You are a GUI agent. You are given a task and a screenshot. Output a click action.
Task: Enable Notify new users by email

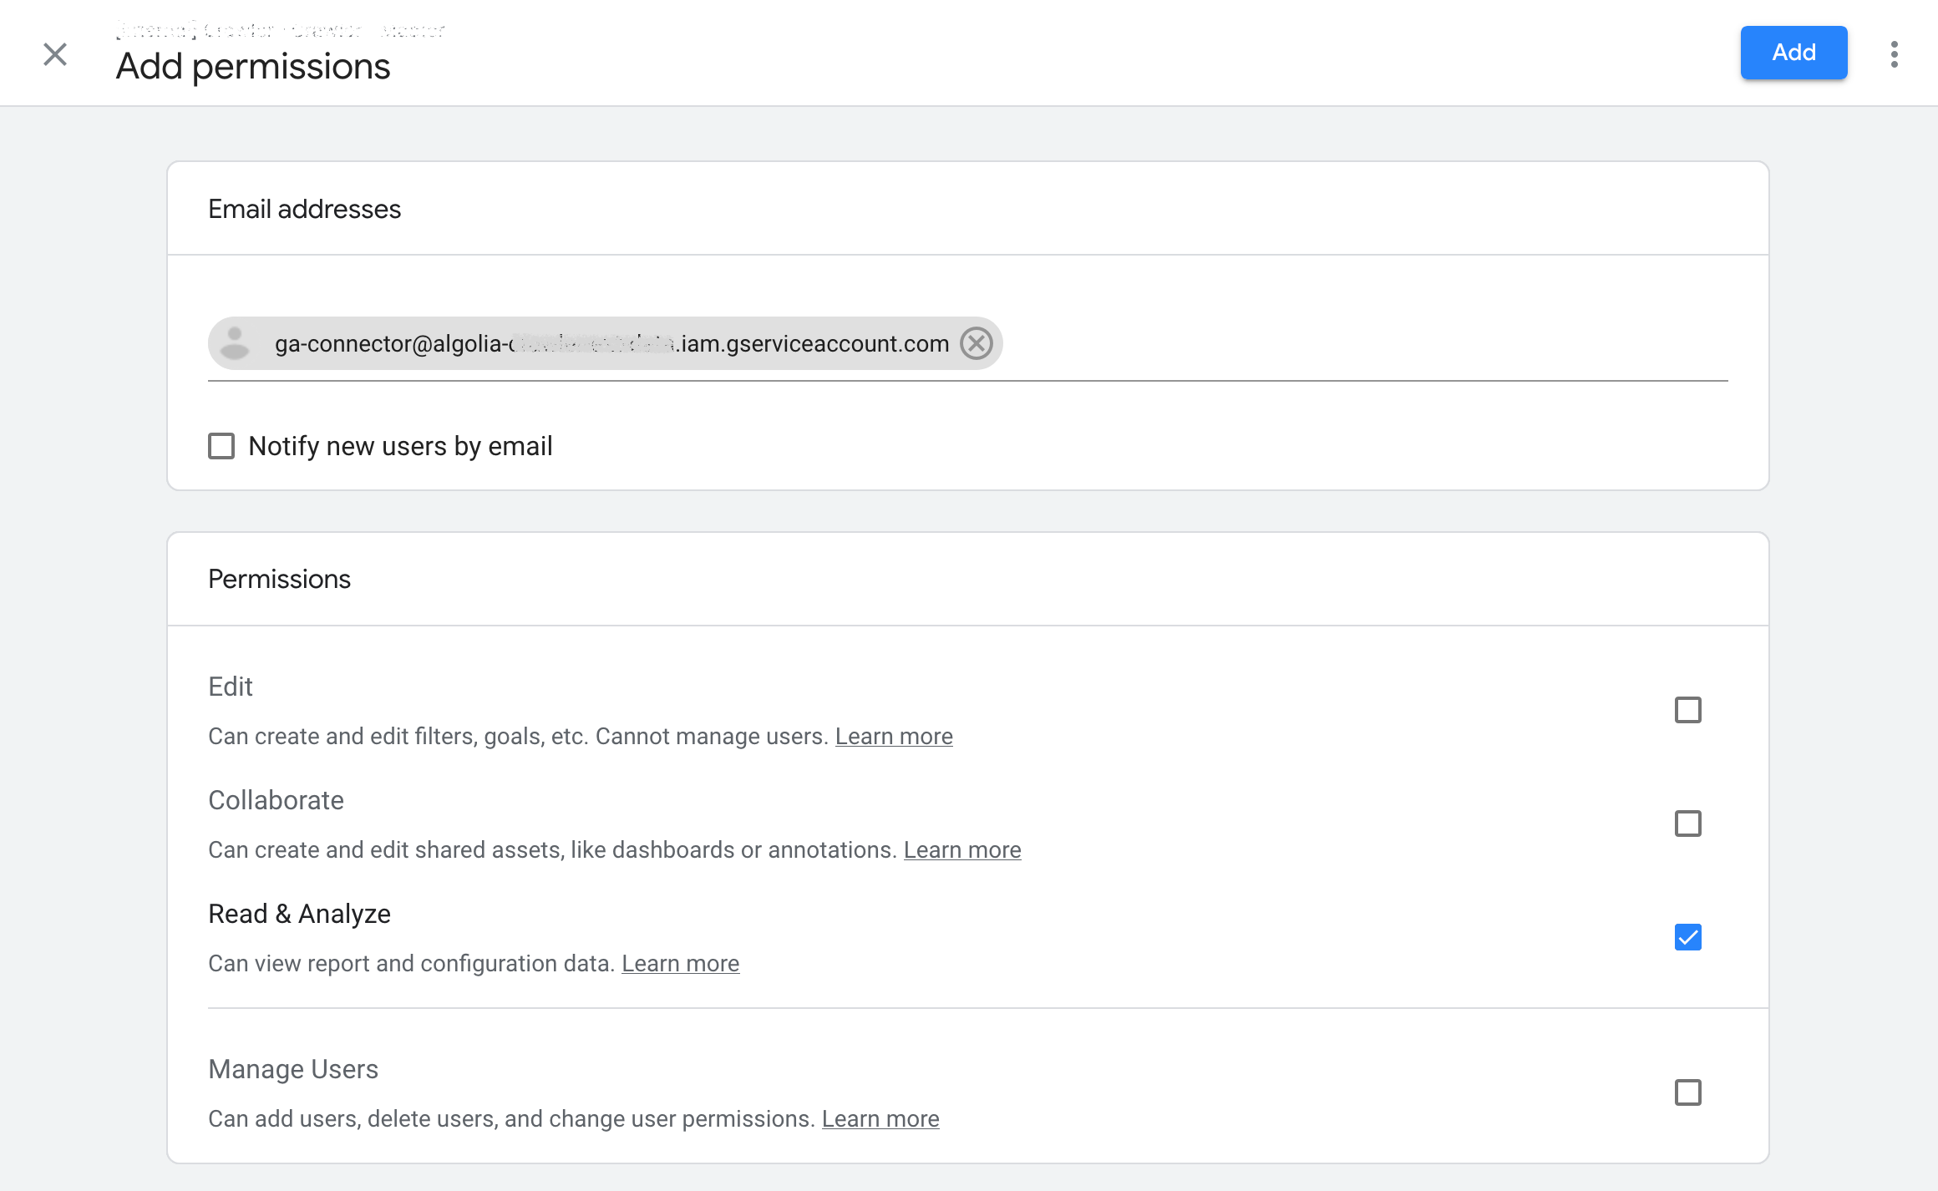click(221, 446)
